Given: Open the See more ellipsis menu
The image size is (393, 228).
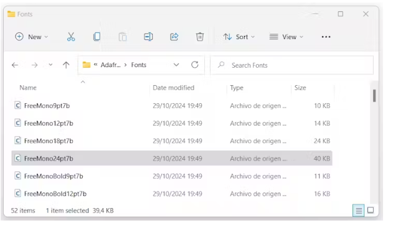Looking at the screenshot, I should [x=326, y=37].
